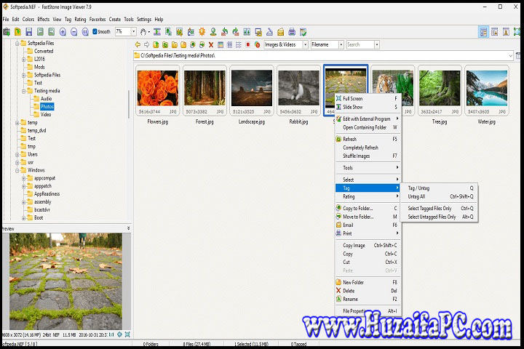Click the green-check settings icon after printer
Viewport: 524px width, 349px height.
(x=303, y=32)
